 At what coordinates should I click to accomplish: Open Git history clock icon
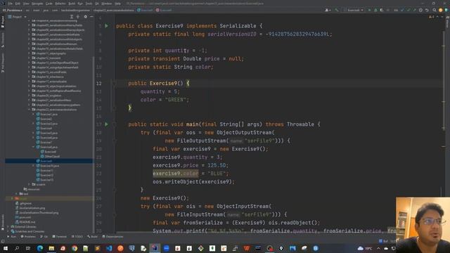(x=420, y=10)
